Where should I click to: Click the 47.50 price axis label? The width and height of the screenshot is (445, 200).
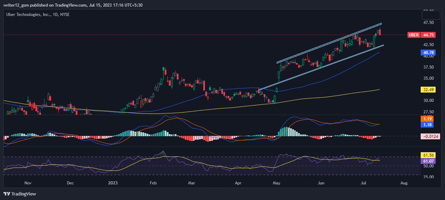pos(428,23)
